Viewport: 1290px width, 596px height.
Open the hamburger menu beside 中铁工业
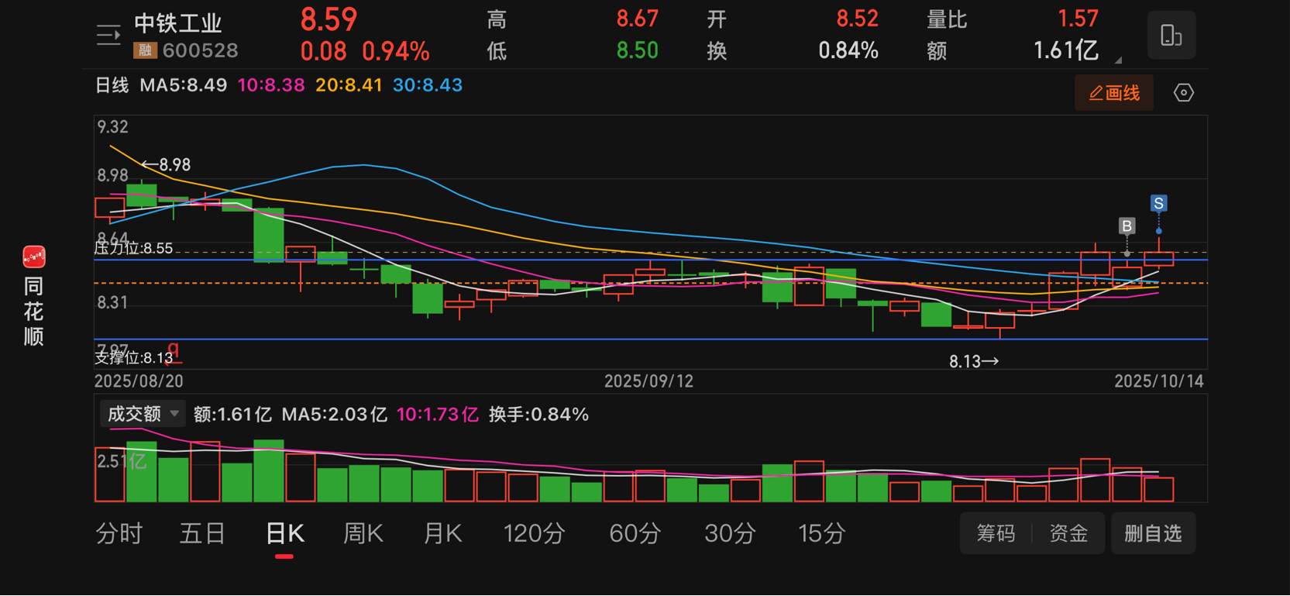click(x=108, y=36)
